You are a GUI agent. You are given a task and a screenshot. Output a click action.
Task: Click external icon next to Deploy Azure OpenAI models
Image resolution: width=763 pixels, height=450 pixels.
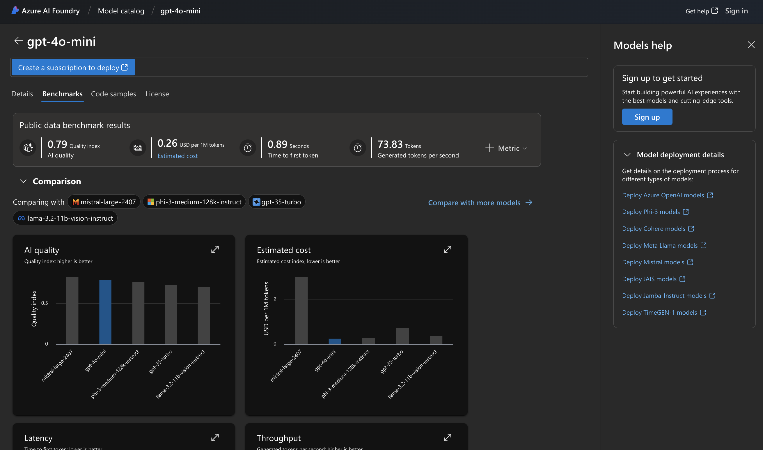pos(710,195)
